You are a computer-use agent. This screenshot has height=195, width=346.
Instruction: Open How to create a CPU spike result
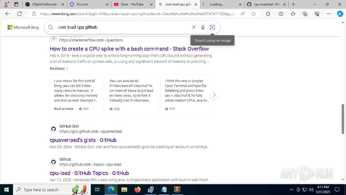(x=129, y=49)
